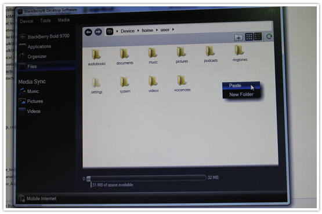
Task: Click Device in the breadcrumb path
Action: point(128,31)
